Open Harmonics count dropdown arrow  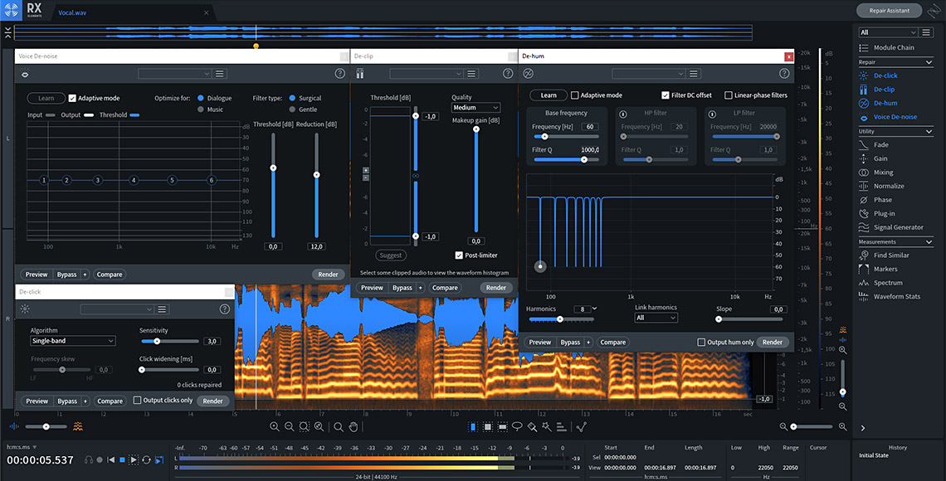click(594, 309)
